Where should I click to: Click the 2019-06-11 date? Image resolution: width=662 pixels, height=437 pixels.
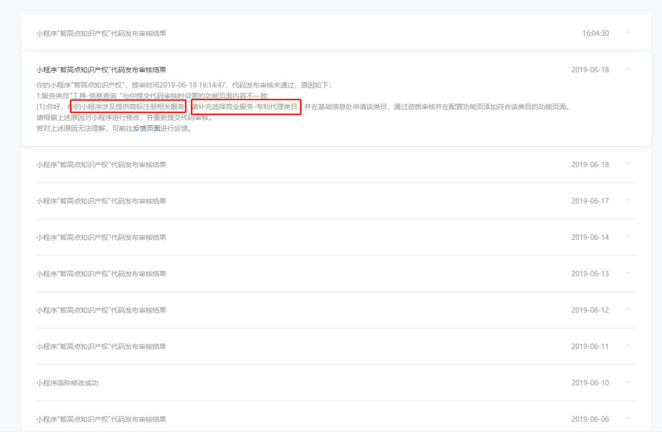click(590, 347)
